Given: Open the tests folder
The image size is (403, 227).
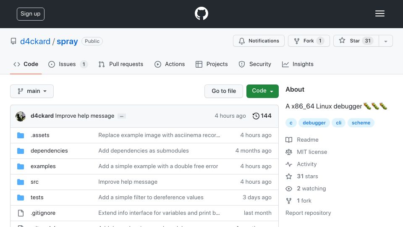Looking at the screenshot, I should point(37,198).
